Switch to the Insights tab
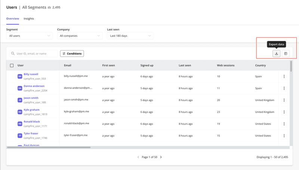The height and width of the screenshot is (170, 299). tap(29, 19)
